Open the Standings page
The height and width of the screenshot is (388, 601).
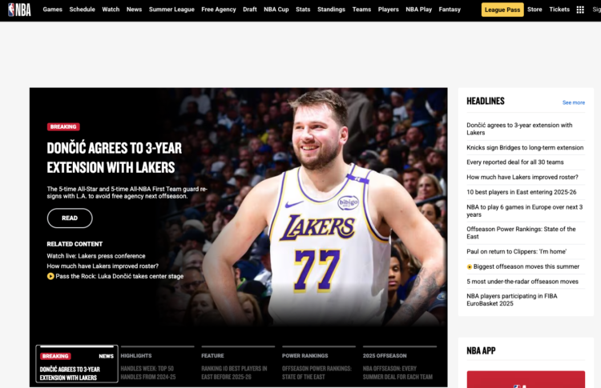point(331,10)
